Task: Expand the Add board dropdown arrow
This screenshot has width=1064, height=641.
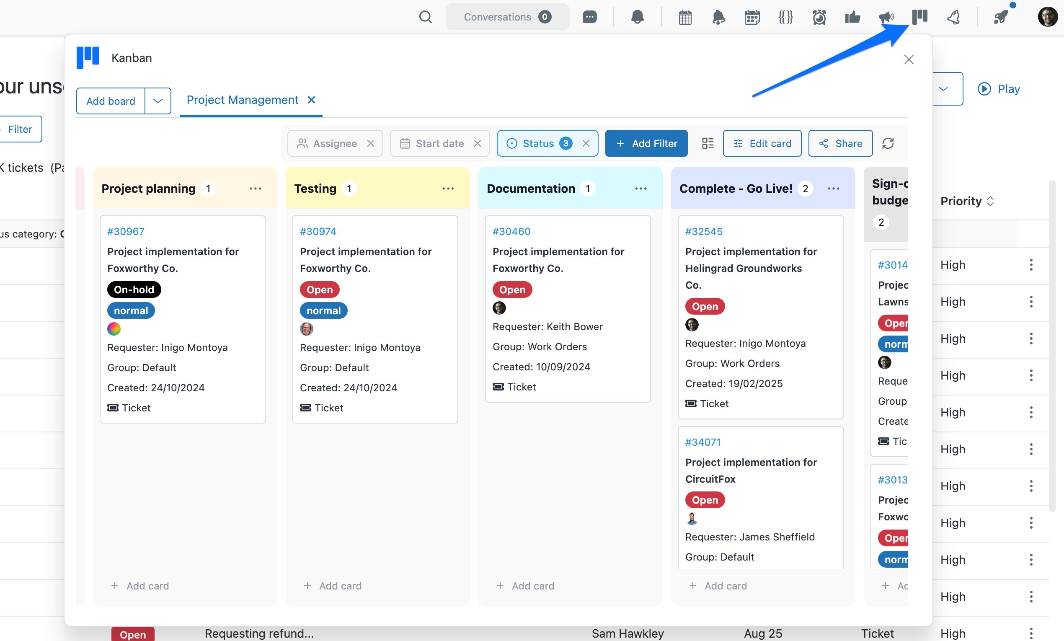Action: pyautogui.click(x=158, y=101)
